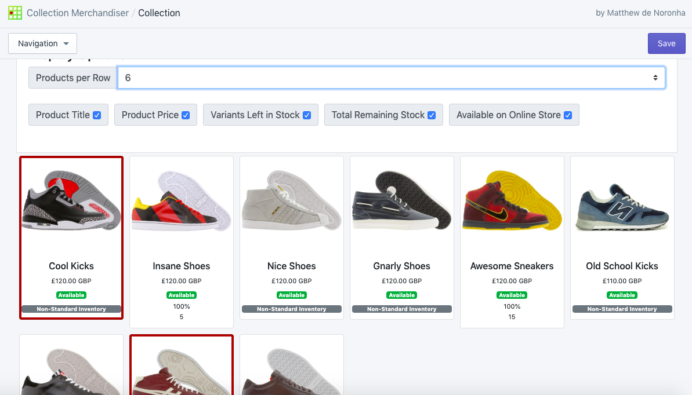Click the by Matthew de Noronha credit
Viewport: 692px width, 395px height.
coord(640,13)
